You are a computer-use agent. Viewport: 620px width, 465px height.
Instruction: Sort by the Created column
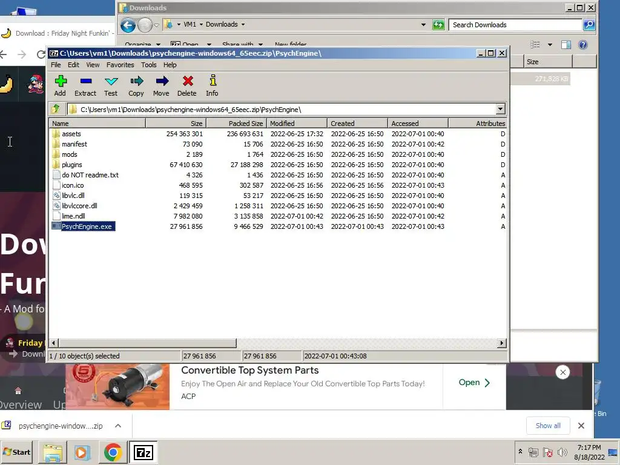357,124
